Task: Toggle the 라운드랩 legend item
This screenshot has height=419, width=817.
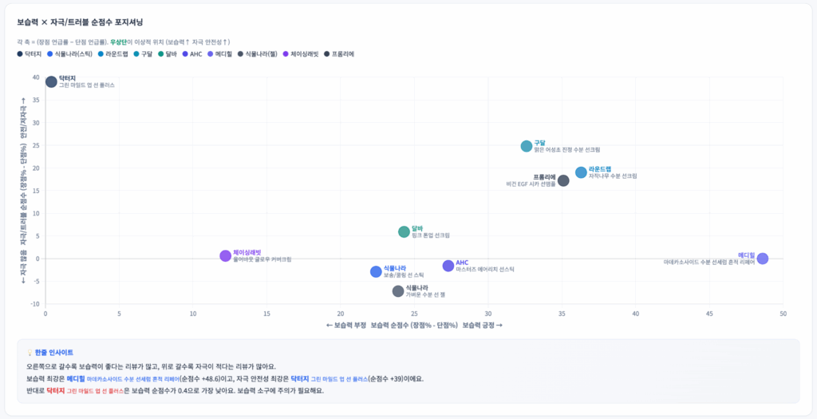Action: point(116,53)
